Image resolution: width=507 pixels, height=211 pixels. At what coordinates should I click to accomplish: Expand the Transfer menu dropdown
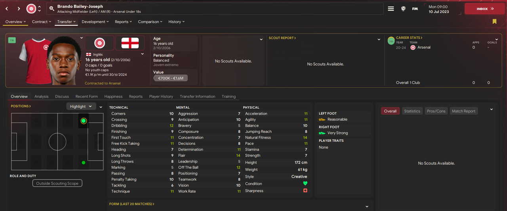(x=66, y=22)
